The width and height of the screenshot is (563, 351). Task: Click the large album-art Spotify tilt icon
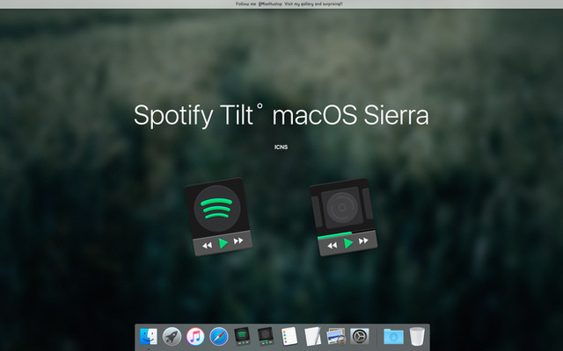point(343,217)
